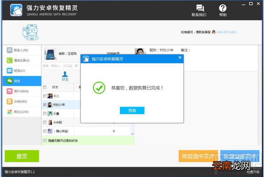This screenshot has width=265, height=177.
Task: Click the document icon beside 文档
Action: point(9,102)
